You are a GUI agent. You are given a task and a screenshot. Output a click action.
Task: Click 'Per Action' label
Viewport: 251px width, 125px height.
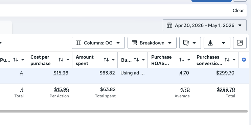pyautogui.click(x=59, y=96)
